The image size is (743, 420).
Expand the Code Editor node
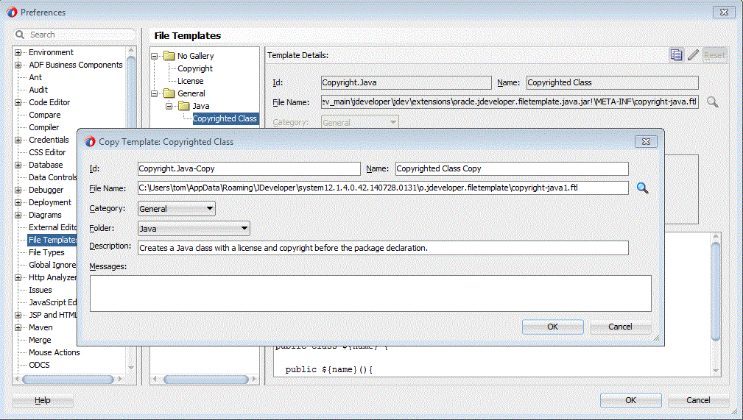coord(18,102)
